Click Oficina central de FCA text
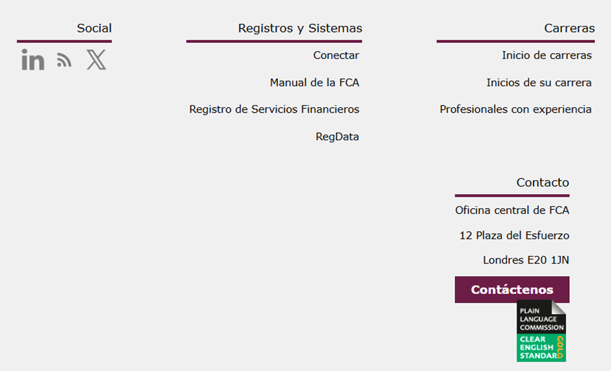 coord(512,211)
